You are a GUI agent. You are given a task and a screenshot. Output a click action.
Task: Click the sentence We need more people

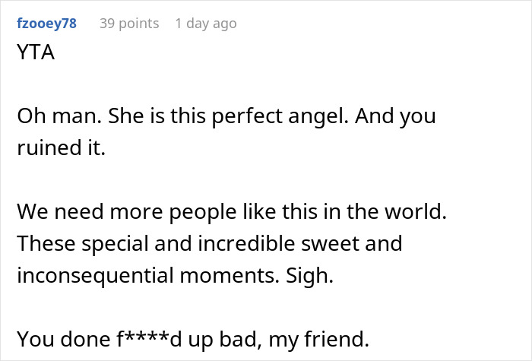(232, 212)
